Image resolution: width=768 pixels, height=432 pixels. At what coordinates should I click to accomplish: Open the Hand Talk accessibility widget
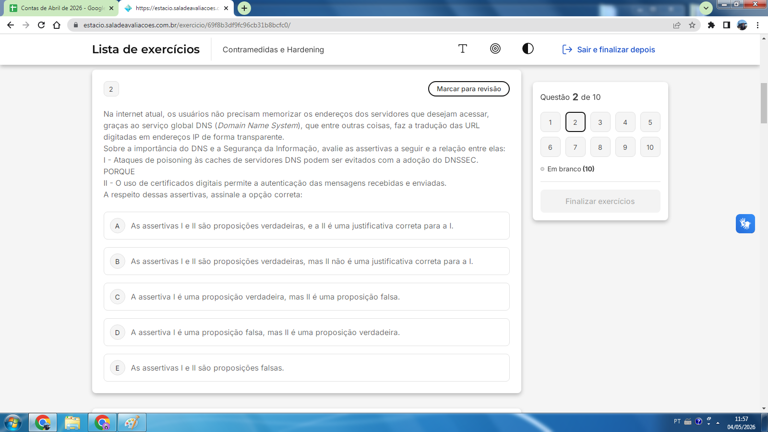(x=745, y=224)
